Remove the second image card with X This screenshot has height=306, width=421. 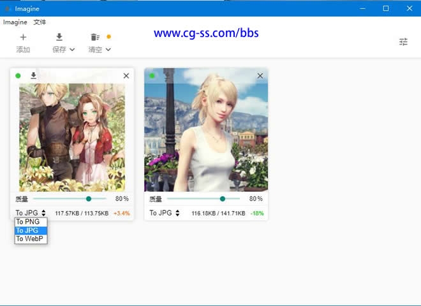260,76
